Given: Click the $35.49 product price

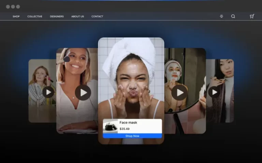Looking at the screenshot, I should pyautogui.click(x=125, y=129).
